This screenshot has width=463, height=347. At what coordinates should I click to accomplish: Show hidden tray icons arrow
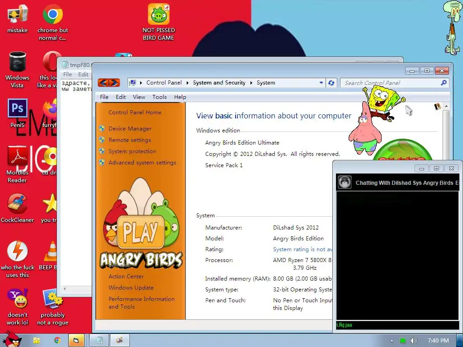392,341
